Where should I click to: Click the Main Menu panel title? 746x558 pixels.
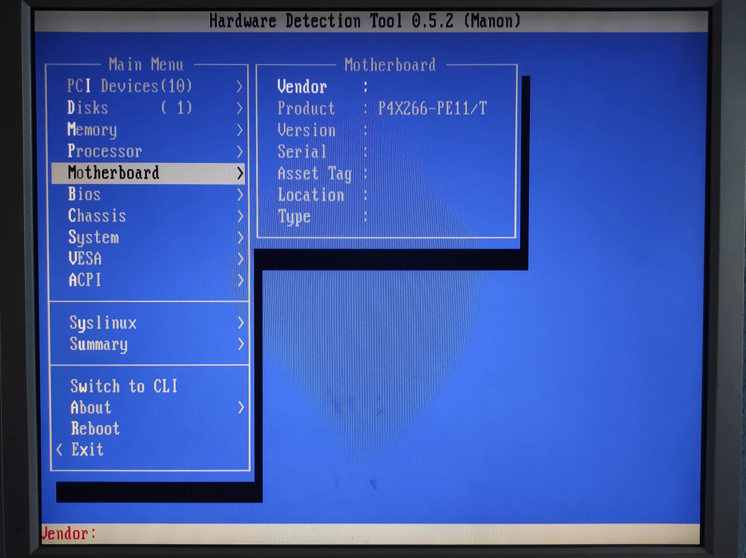(x=146, y=65)
